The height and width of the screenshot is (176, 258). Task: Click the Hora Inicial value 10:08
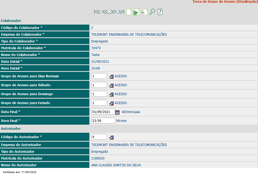point(96,68)
